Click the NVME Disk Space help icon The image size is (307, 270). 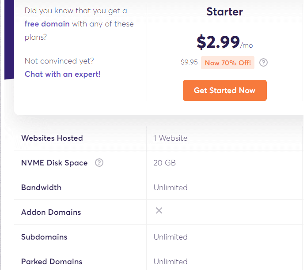click(99, 163)
